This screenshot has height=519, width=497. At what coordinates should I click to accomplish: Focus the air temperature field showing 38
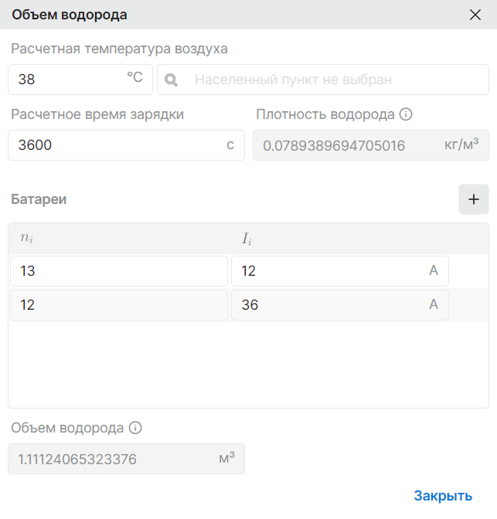pos(80,80)
